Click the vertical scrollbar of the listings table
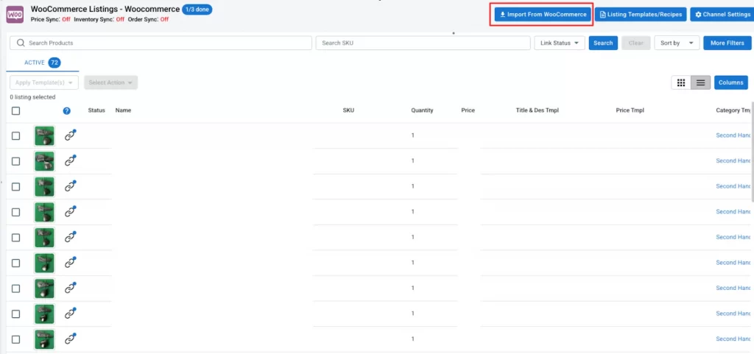Image resolution: width=754 pixels, height=354 pixels. coord(752,152)
